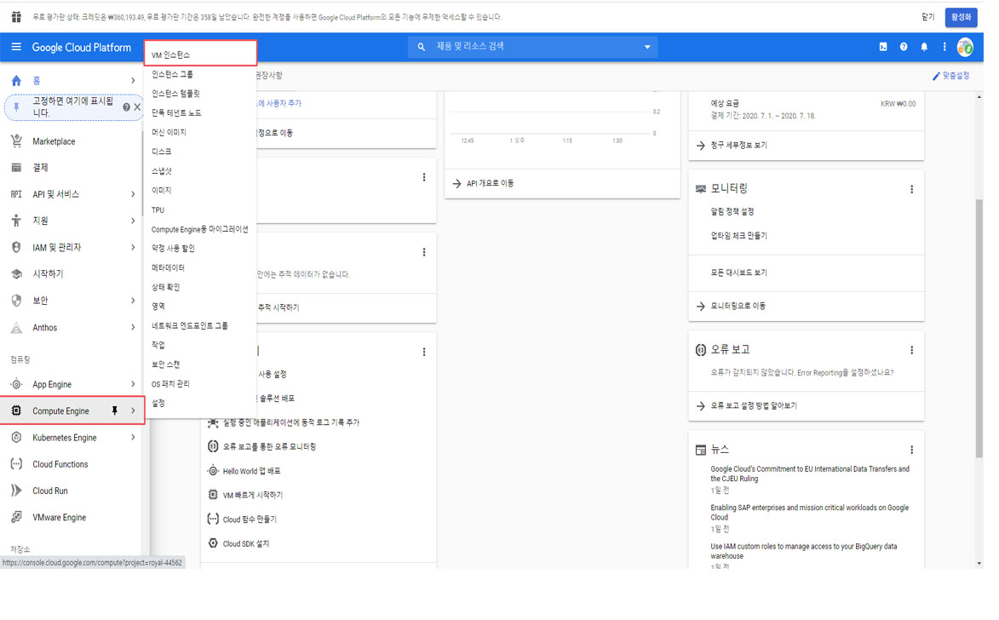Click the VMware Engine icon
999x620 pixels.
[16, 518]
